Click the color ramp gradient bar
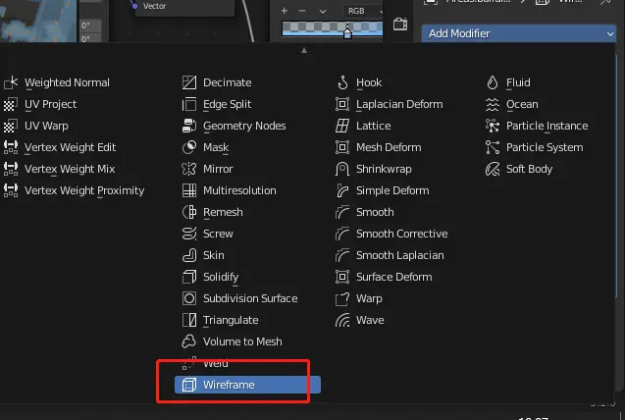Image resolution: width=625 pixels, height=420 pixels. pos(332,28)
